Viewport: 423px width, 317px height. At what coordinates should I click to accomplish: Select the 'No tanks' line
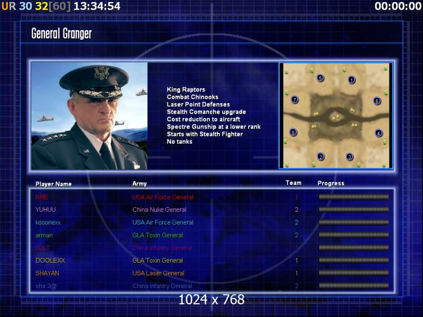click(179, 142)
